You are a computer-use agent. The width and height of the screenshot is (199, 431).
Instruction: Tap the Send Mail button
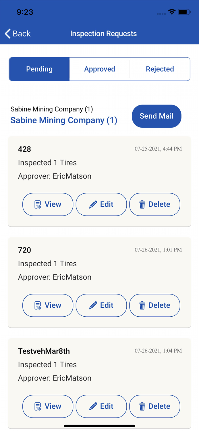click(x=157, y=116)
